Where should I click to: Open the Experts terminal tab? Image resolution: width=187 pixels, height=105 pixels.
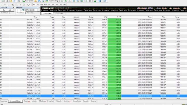point(86,101)
